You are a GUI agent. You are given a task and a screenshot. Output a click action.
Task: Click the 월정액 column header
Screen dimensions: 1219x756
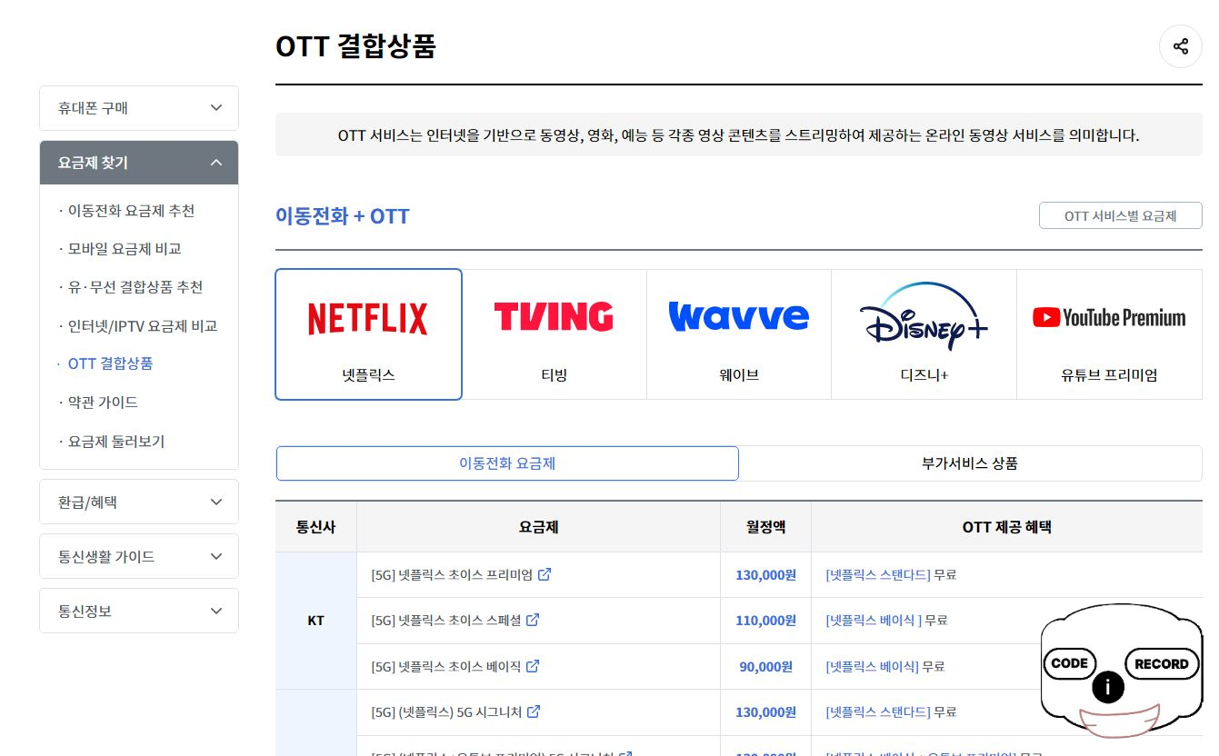(766, 527)
